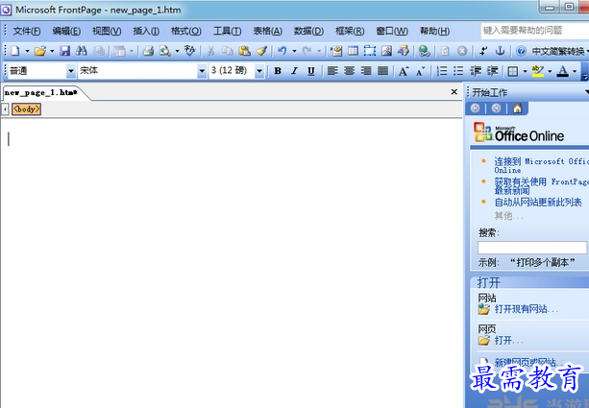Apply the yellow highlight color
The image size is (589, 408).
538,71
